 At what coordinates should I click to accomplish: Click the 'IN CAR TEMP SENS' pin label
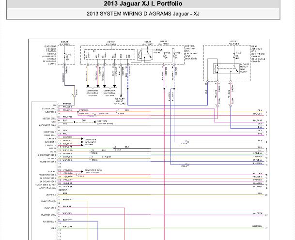tap(47, 155)
